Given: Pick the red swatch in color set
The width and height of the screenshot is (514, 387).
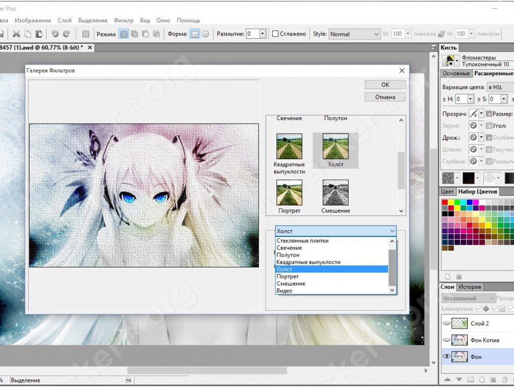Looking at the screenshot, I should pyautogui.click(x=445, y=202).
